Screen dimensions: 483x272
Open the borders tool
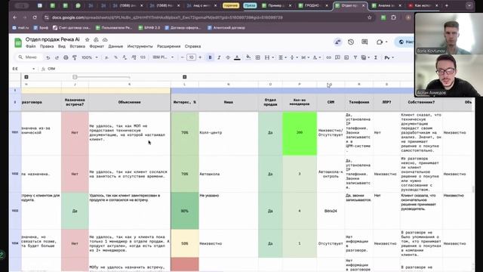click(258, 57)
